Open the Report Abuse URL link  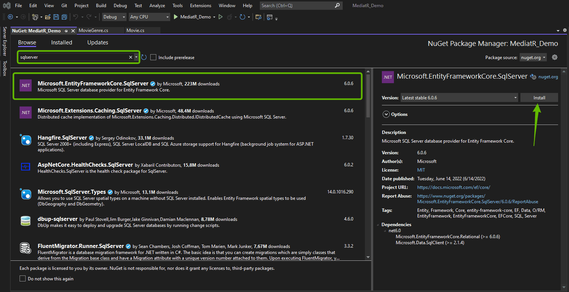[x=477, y=199]
